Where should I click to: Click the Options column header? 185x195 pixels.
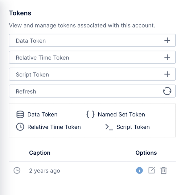tap(146, 153)
